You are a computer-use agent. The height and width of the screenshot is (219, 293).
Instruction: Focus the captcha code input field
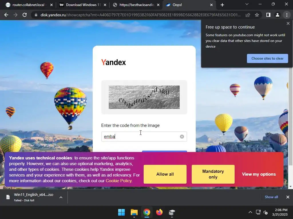click(144, 137)
